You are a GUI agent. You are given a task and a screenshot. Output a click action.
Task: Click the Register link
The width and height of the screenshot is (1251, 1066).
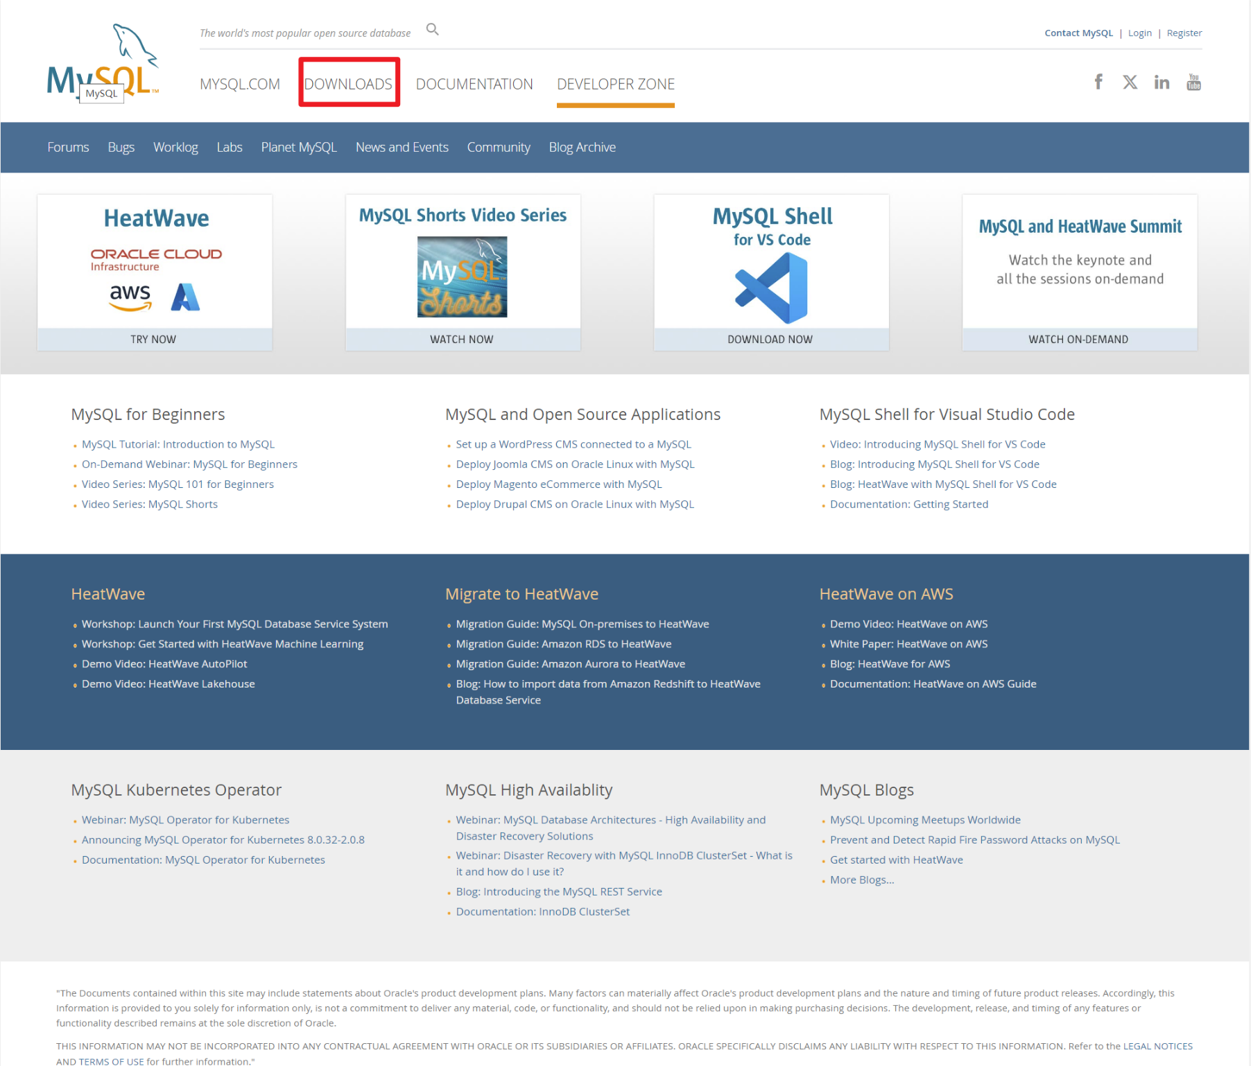[x=1184, y=33]
